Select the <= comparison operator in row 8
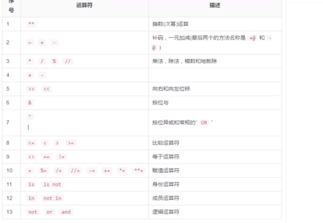This screenshot has height=223, width=323. tap(31, 142)
